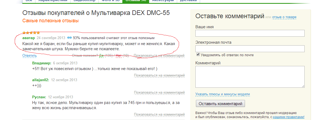Click the text 93% пользователей считают этот отзыв полезным
The width and height of the screenshot is (324, 120).
[114, 38]
